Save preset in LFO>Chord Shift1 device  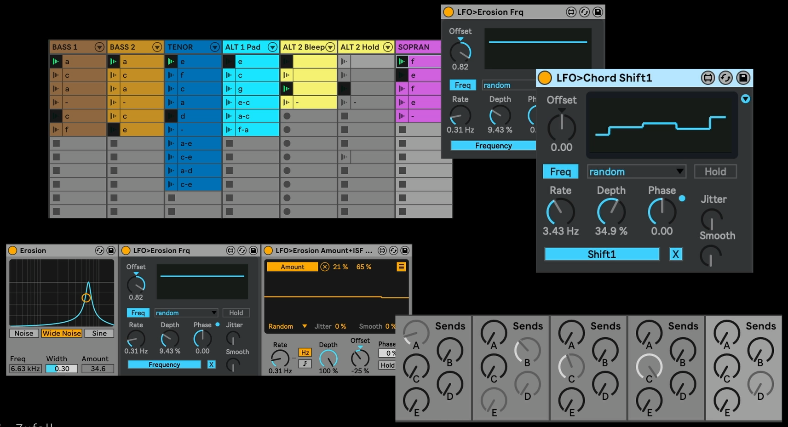pos(743,78)
